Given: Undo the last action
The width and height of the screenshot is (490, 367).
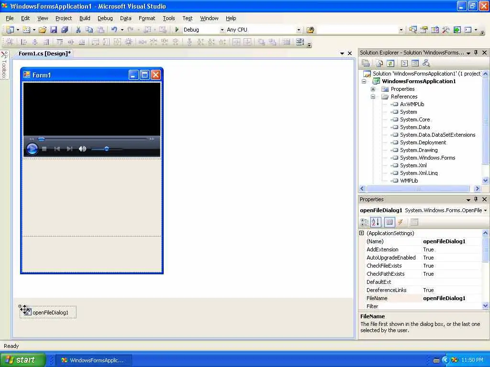Looking at the screenshot, I should (x=114, y=30).
